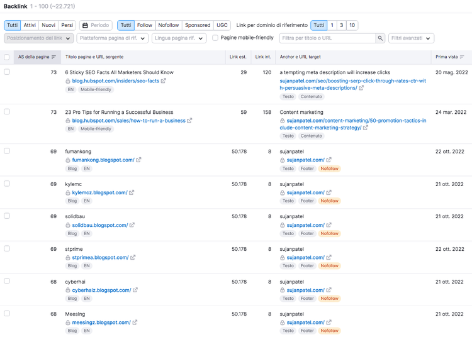472x337 pixels.
Task: Toggle the select-all checkbox in table header
Action: 7,57
